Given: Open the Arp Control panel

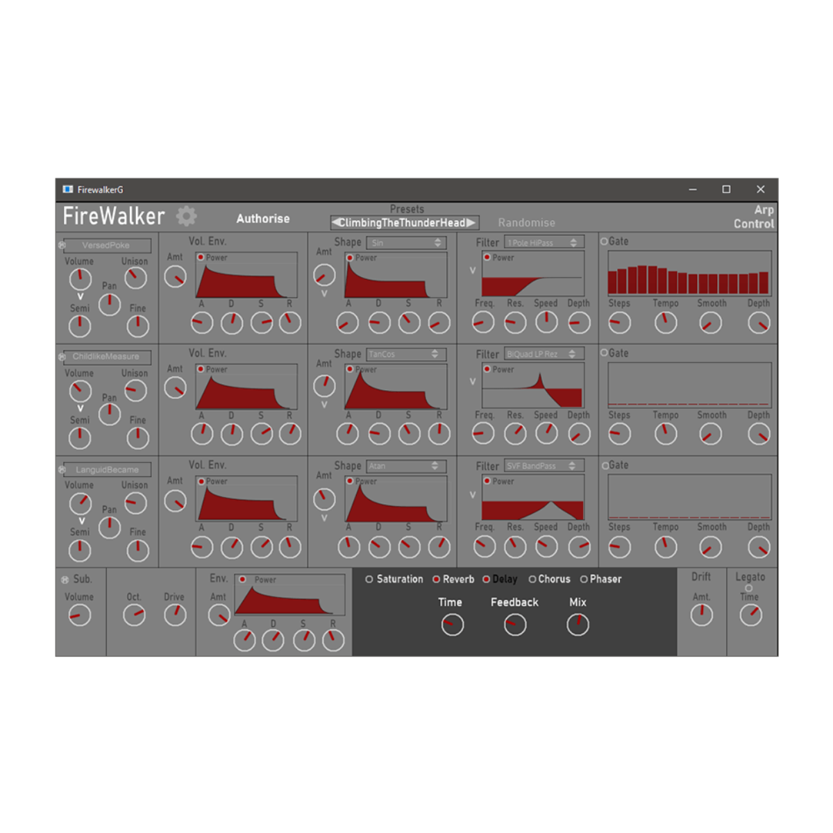Looking at the screenshot, I should (x=753, y=217).
